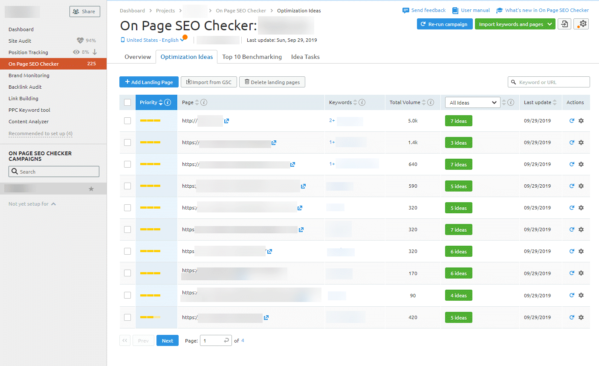The width and height of the screenshot is (599, 366).
Task: Click the Add Landing Page button
Action: (x=149, y=81)
